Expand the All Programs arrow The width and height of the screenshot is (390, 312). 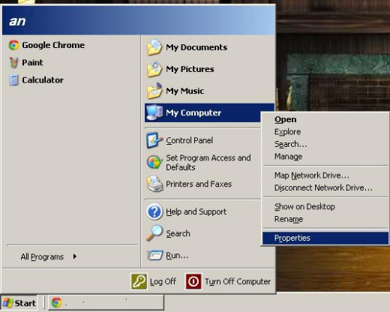74,256
